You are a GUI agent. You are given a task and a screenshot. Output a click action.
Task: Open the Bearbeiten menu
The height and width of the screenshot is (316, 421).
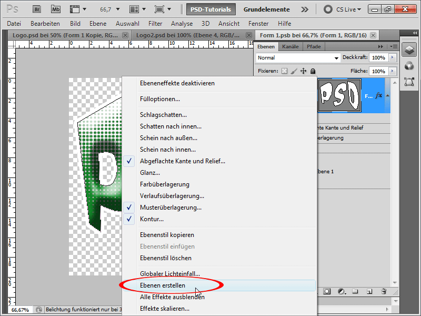pyautogui.click(x=45, y=24)
